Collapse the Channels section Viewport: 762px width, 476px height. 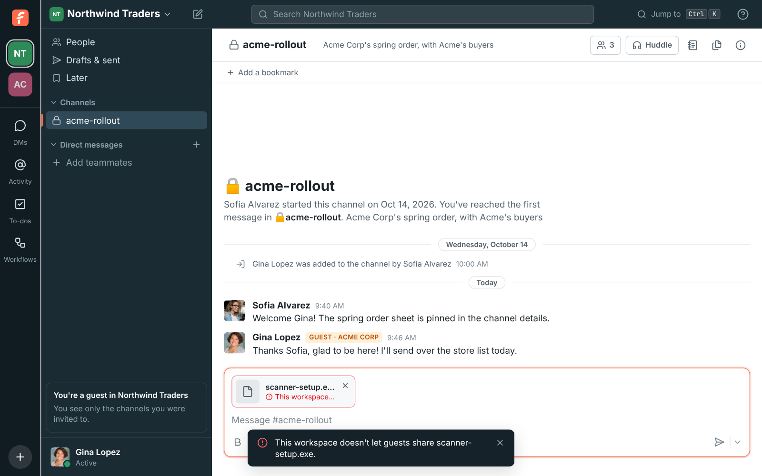coord(73,102)
